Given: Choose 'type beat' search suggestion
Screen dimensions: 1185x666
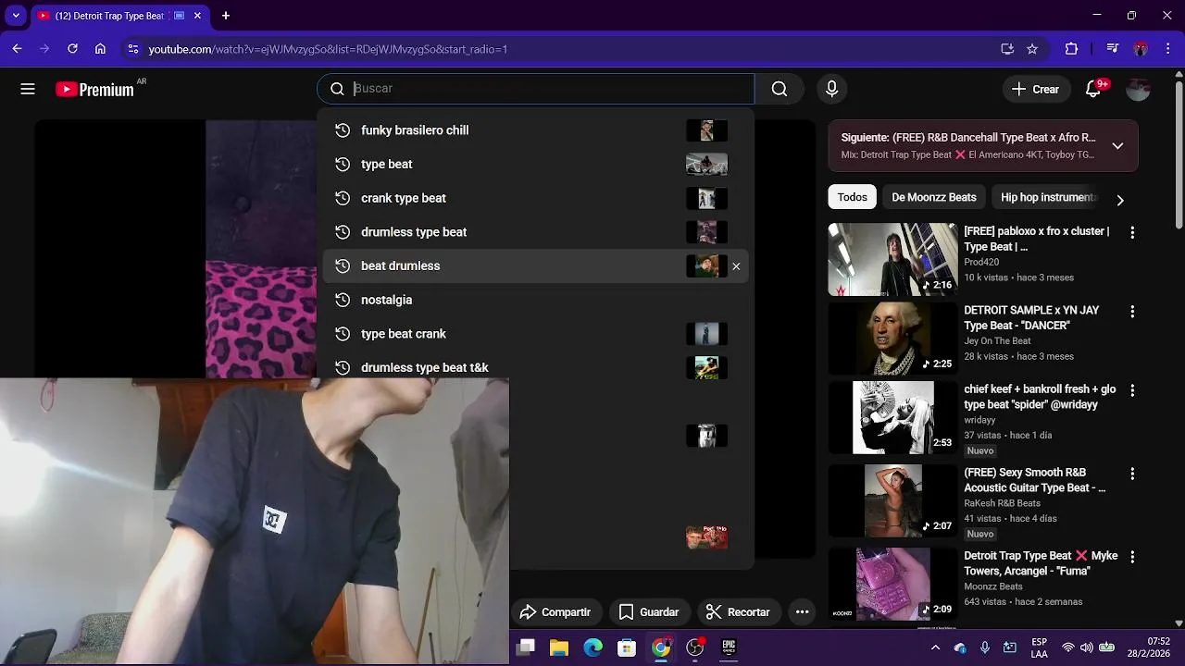Looking at the screenshot, I should coord(536,165).
